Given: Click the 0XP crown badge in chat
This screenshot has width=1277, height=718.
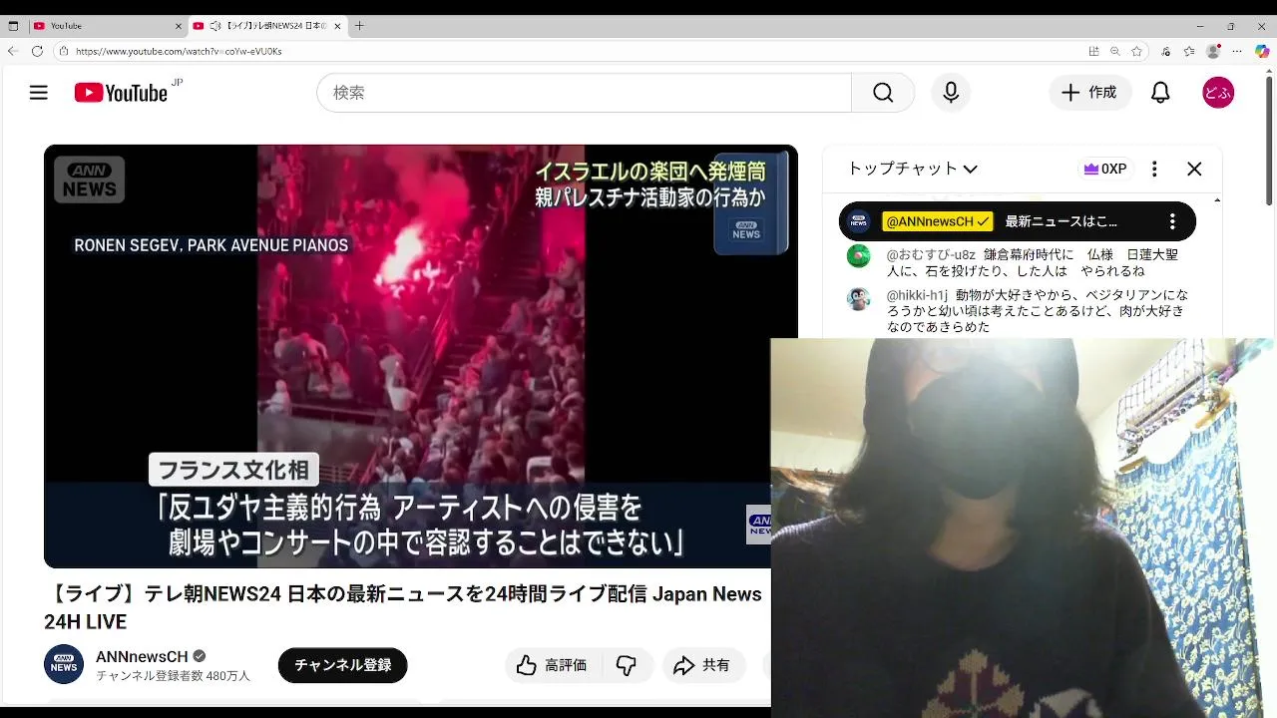Looking at the screenshot, I should pyautogui.click(x=1105, y=169).
